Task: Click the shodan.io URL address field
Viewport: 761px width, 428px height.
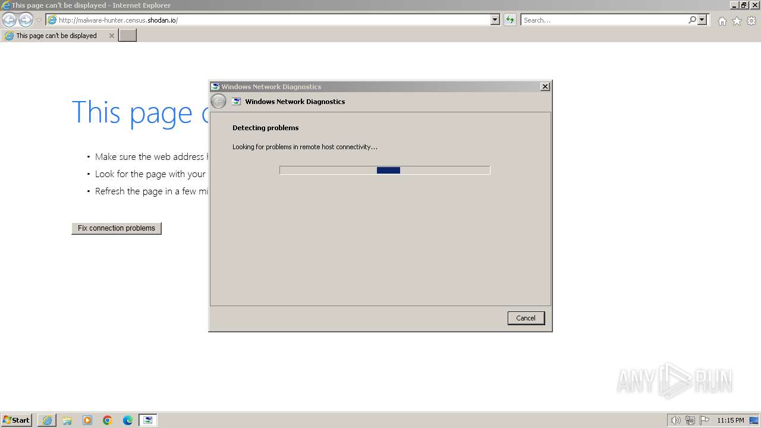Action: pos(268,20)
